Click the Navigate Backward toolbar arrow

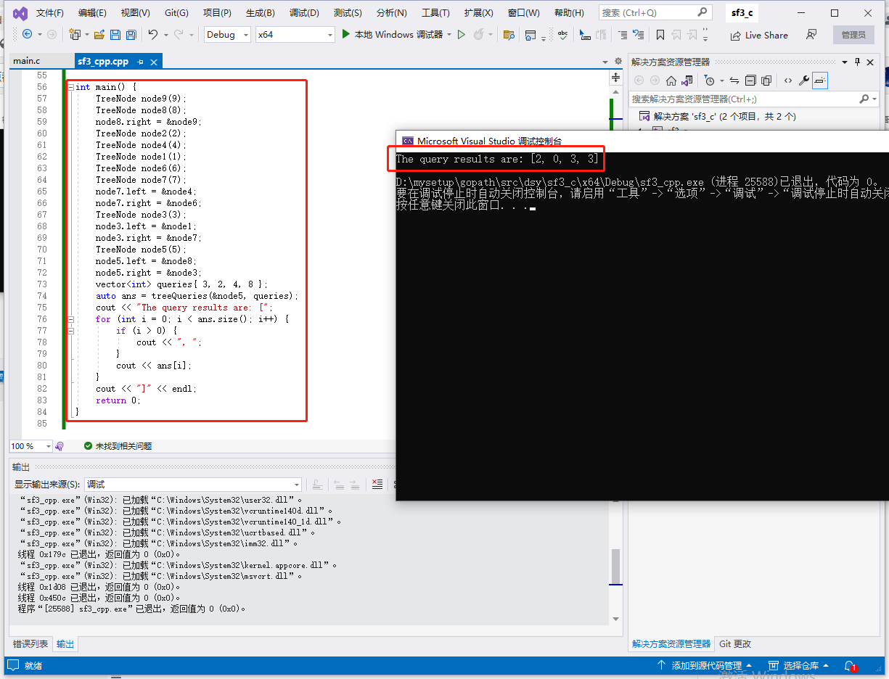pos(27,34)
